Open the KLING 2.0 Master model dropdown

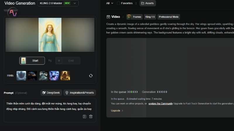click(x=58, y=3)
